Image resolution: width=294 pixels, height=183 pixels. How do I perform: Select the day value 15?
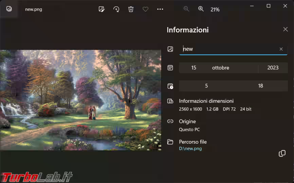tap(194, 67)
